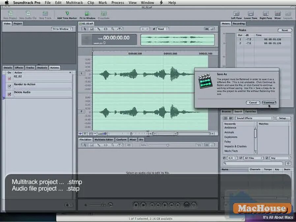Viewport: 296px width, 222px height.
Task: Click the Setup... button in Search
Action: click(283, 118)
